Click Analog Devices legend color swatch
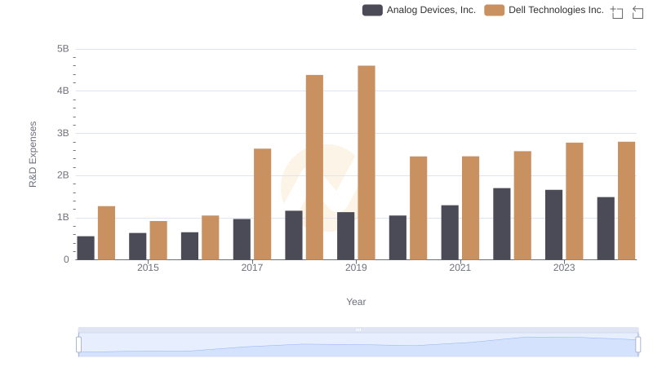653x376 pixels. 372,10
